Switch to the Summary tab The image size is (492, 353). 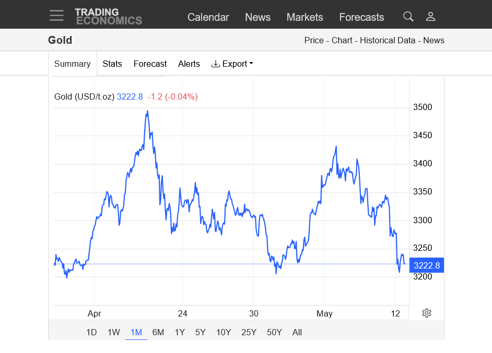[73, 64]
